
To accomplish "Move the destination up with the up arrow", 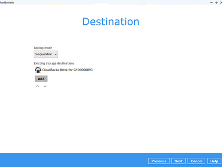I will [38, 86].
